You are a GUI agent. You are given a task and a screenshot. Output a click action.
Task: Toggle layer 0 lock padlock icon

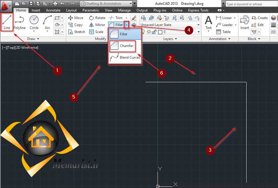154,32
